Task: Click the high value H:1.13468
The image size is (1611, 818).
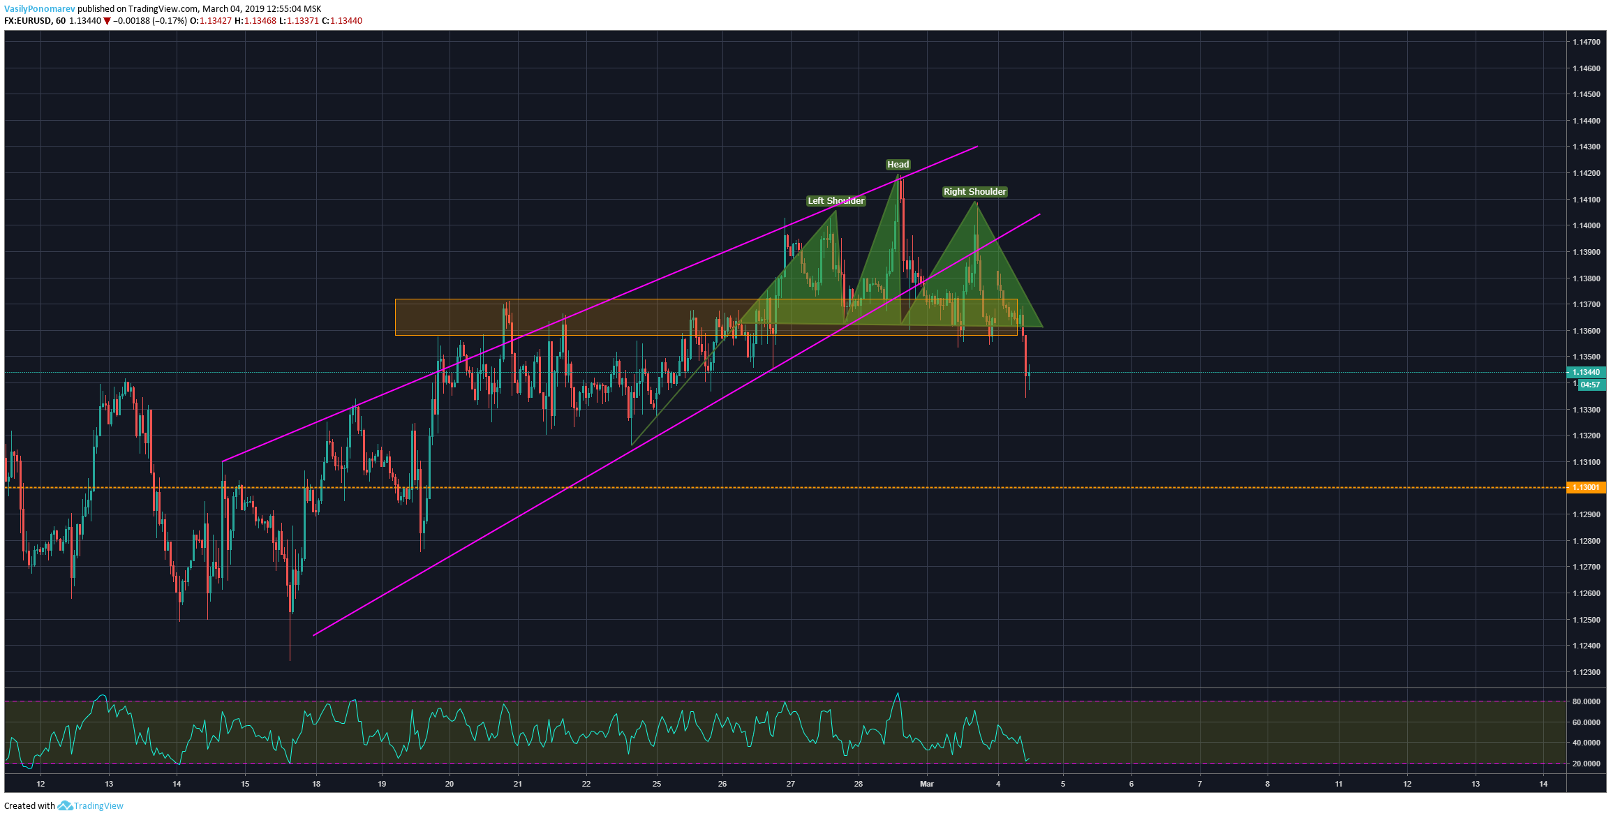Action: pos(255,21)
